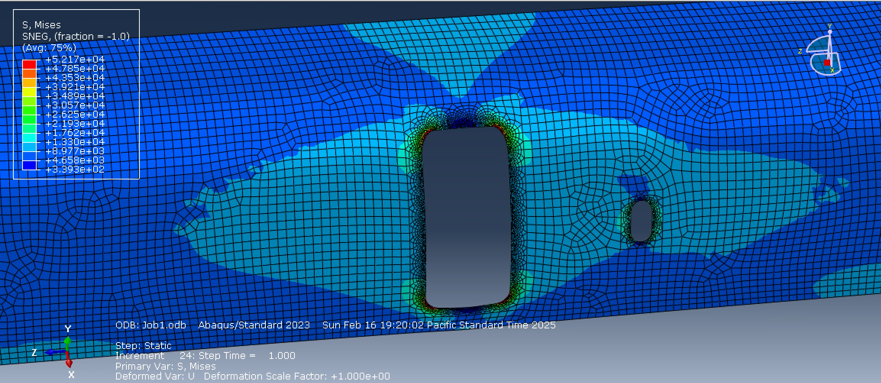881x383 pixels.
Task: Click the yellow X label on the compass
Action: (x=832, y=71)
